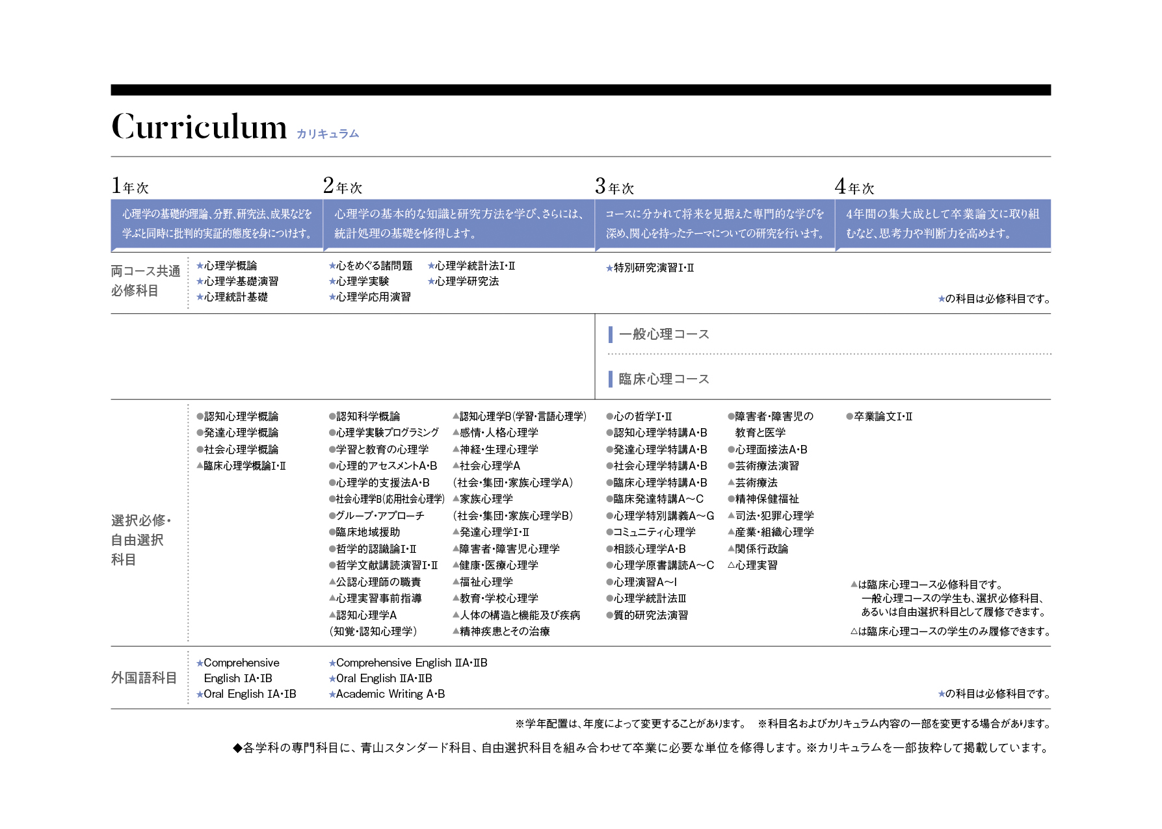Click 哲学的認識論Ⅰ·Ⅱ course

(373, 549)
